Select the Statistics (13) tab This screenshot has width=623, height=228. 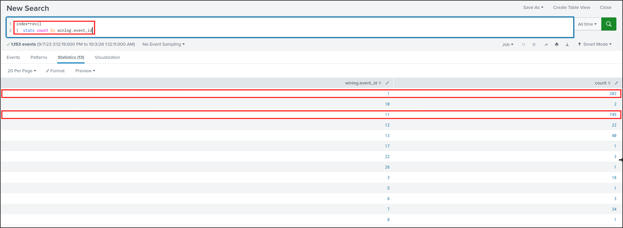pyautogui.click(x=71, y=57)
